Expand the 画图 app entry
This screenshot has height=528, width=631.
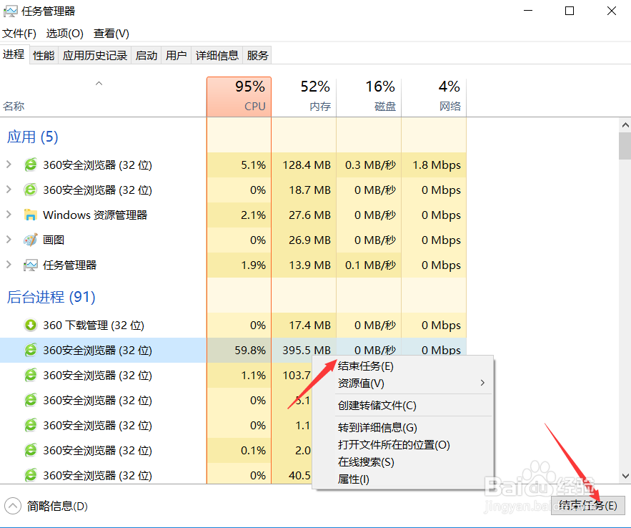point(9,240)
